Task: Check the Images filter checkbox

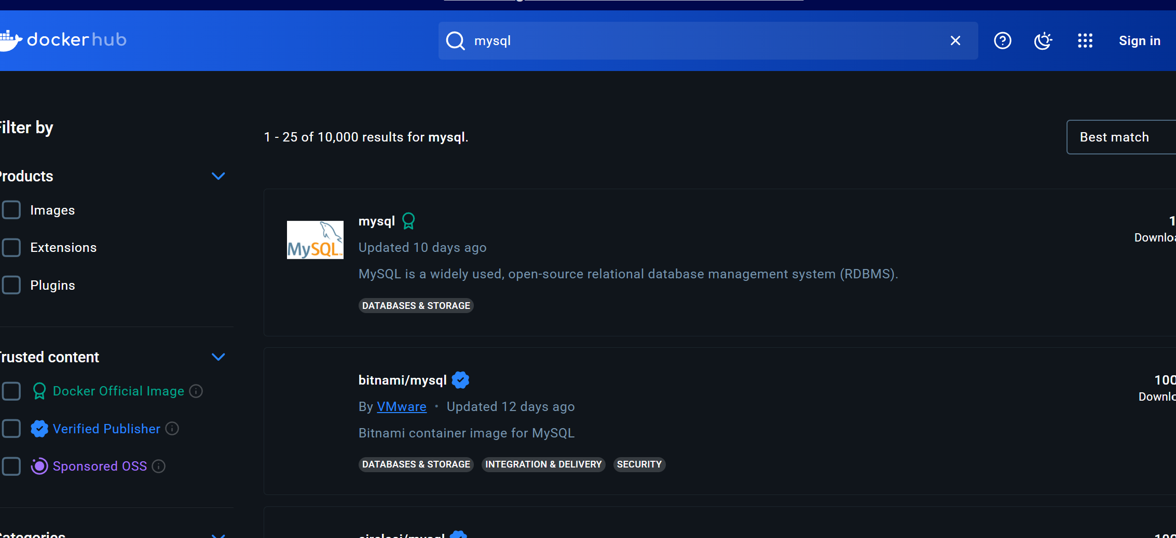Action: 11,210
